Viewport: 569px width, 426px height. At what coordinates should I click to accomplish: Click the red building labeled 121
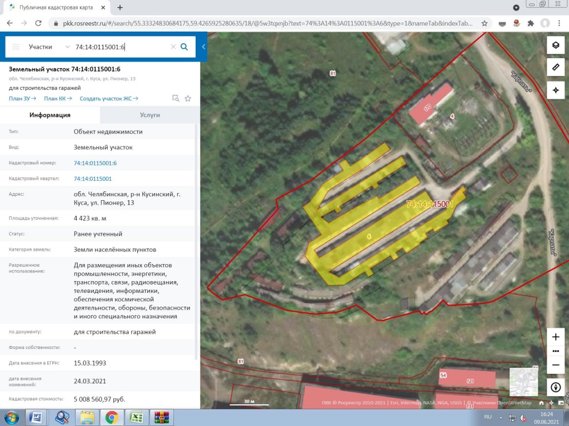click(x=467, y=379)
